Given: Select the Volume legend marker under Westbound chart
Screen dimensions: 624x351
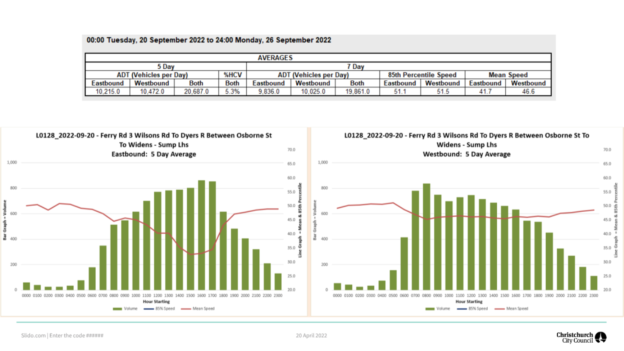Looking at the screenshot, I should pyautogui.click(x=430, y=308).
